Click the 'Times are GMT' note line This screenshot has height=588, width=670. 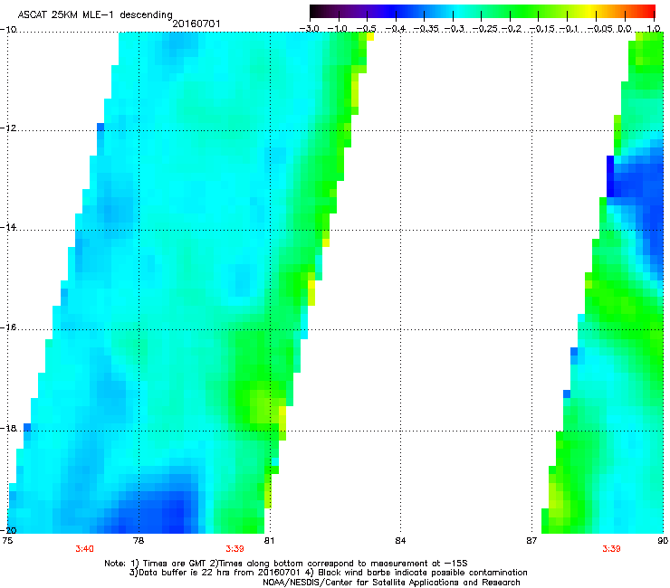(x=286, y=564)
